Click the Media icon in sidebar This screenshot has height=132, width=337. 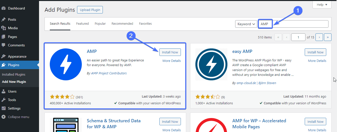click(x=4, y=28)
